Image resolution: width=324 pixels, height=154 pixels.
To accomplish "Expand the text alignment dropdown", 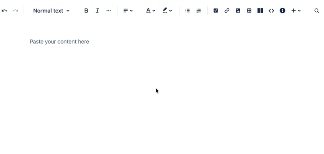I will pos(128,11).
